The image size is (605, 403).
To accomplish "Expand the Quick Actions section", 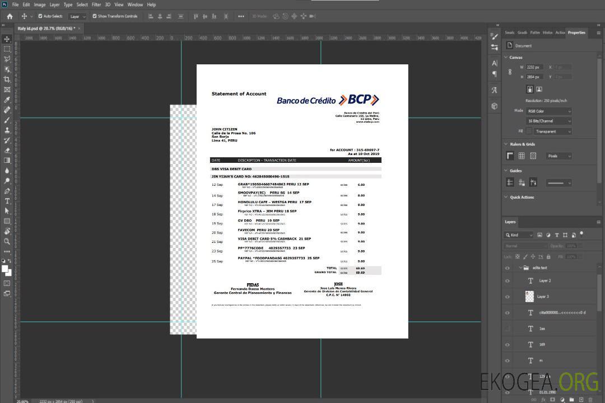I will coord(506,197).
